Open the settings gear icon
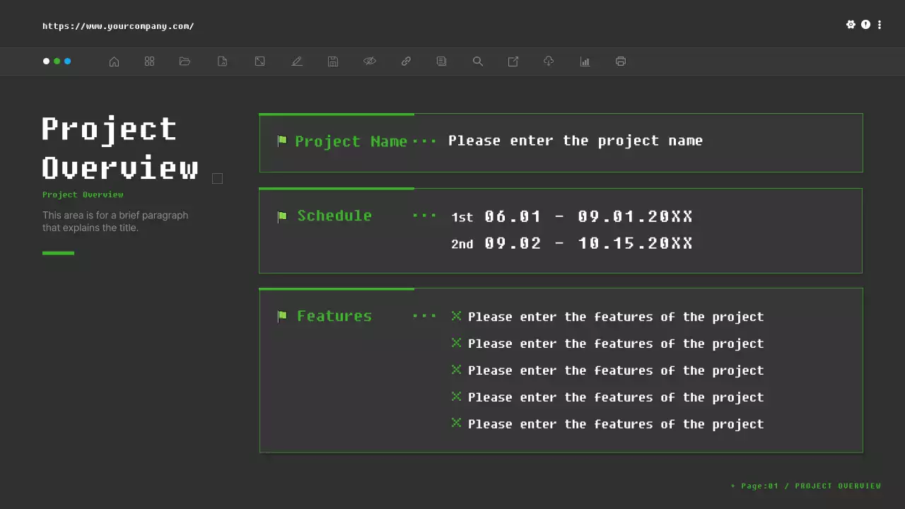The width and height of the screenshot is (905, 509). click(x=851, y=25)
